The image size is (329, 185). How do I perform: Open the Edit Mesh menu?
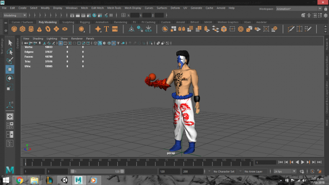point(98,8)
